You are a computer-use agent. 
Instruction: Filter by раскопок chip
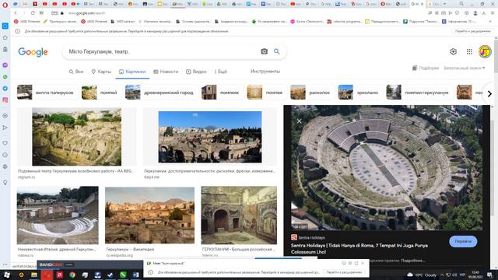311,93
